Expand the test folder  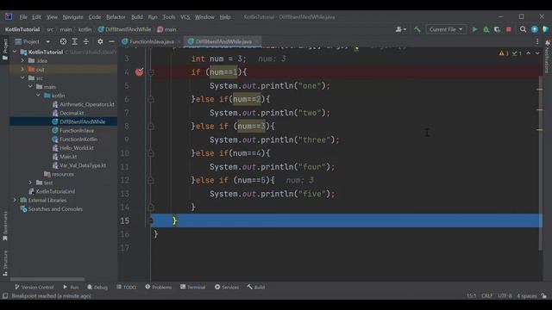[x=30, y=183]
